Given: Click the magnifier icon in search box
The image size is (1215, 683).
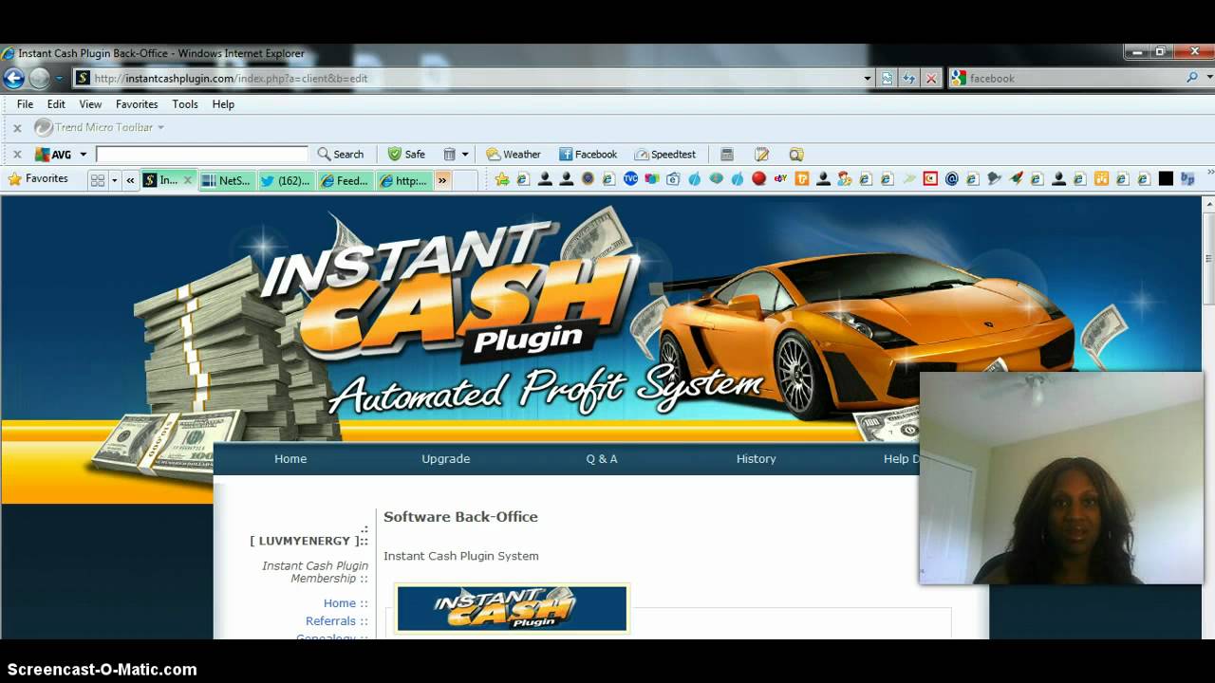Looking at the screenshot, I should (1192, 79).
